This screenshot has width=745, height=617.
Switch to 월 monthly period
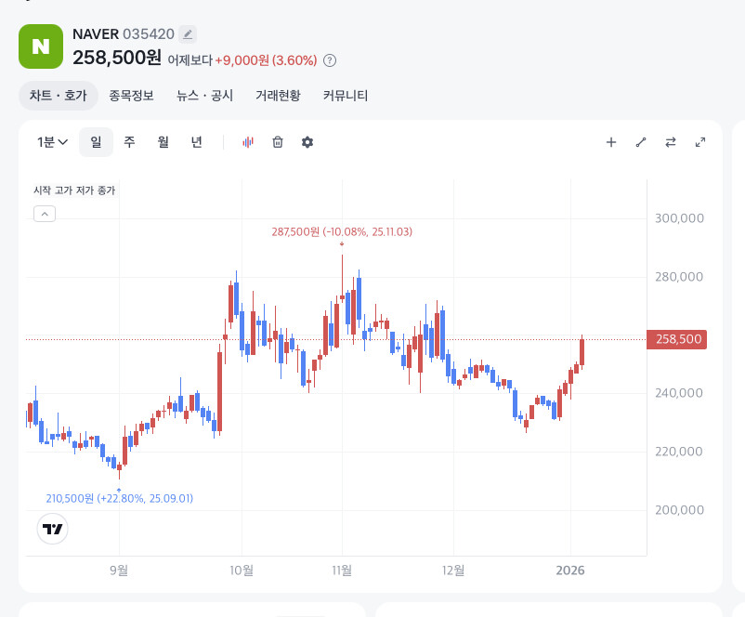(163, 142)
